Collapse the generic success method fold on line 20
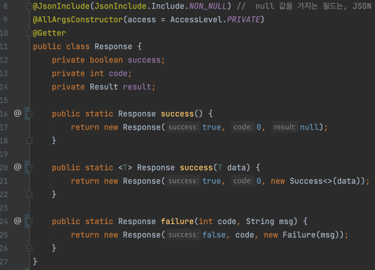The image size is (375, 270). (x=29, y=168)
